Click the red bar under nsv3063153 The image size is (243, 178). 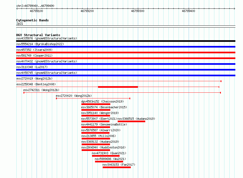pos(117,167)
